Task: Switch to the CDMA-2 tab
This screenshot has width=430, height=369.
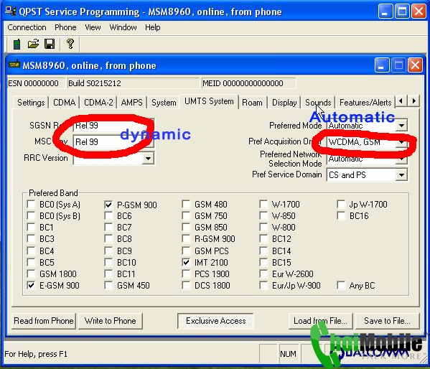Action: pos(98,103)
